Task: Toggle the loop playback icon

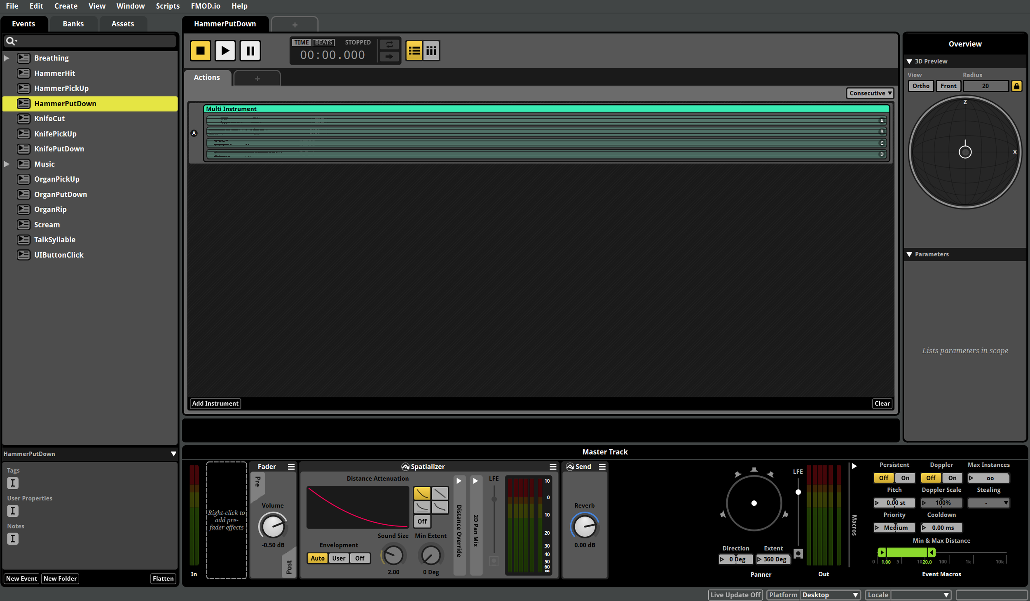Action: pos(389,45)
